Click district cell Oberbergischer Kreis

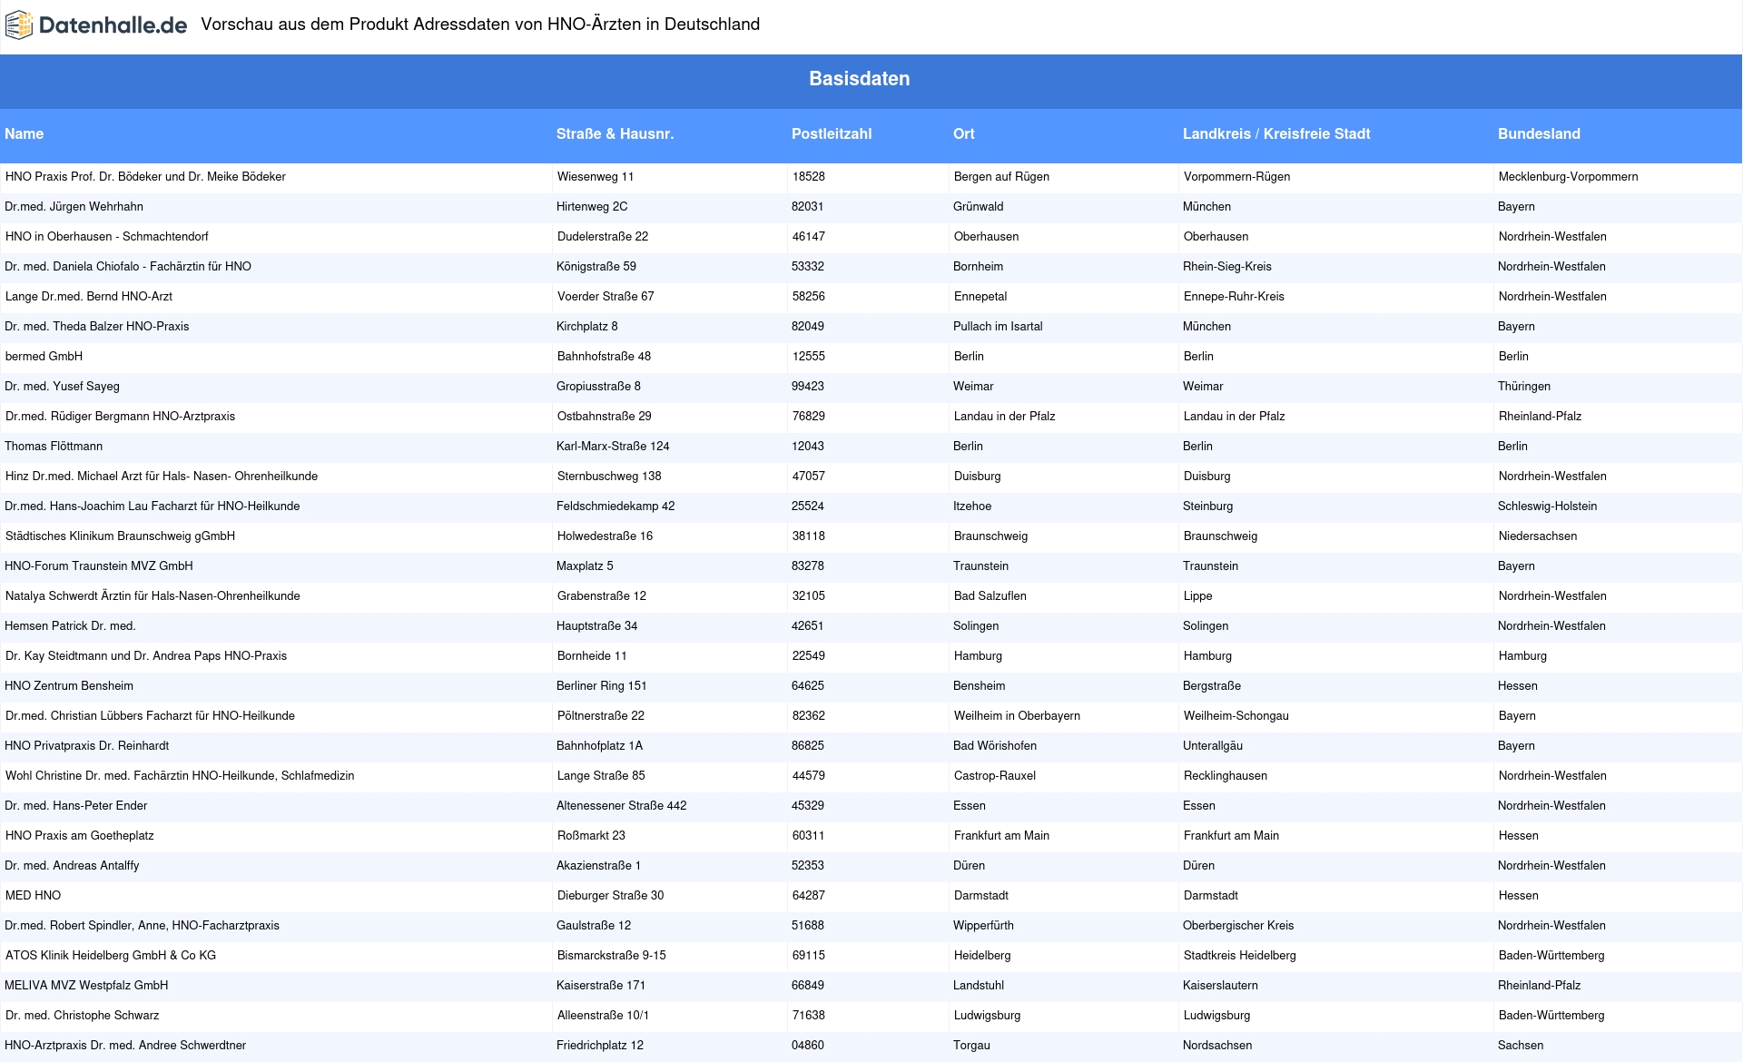(1238, 926)
